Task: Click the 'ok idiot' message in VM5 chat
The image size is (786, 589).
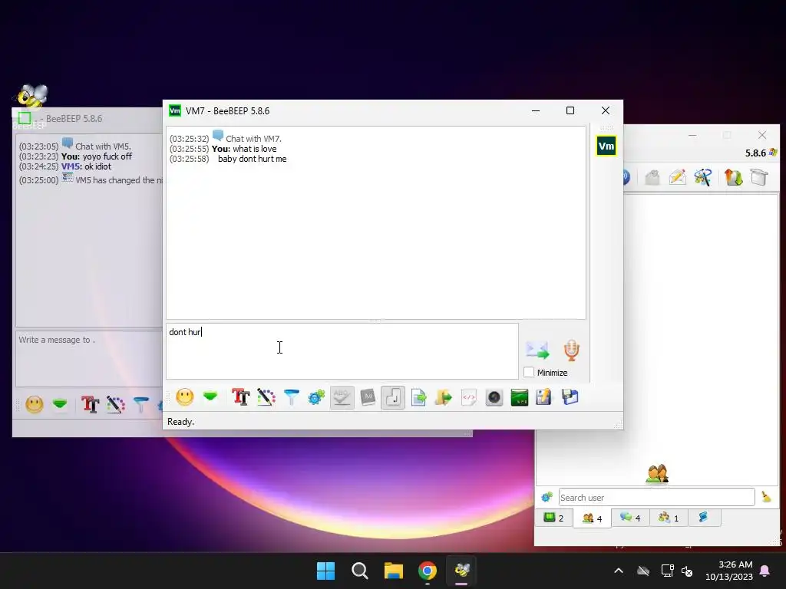Action: click(x=97, y=166)
